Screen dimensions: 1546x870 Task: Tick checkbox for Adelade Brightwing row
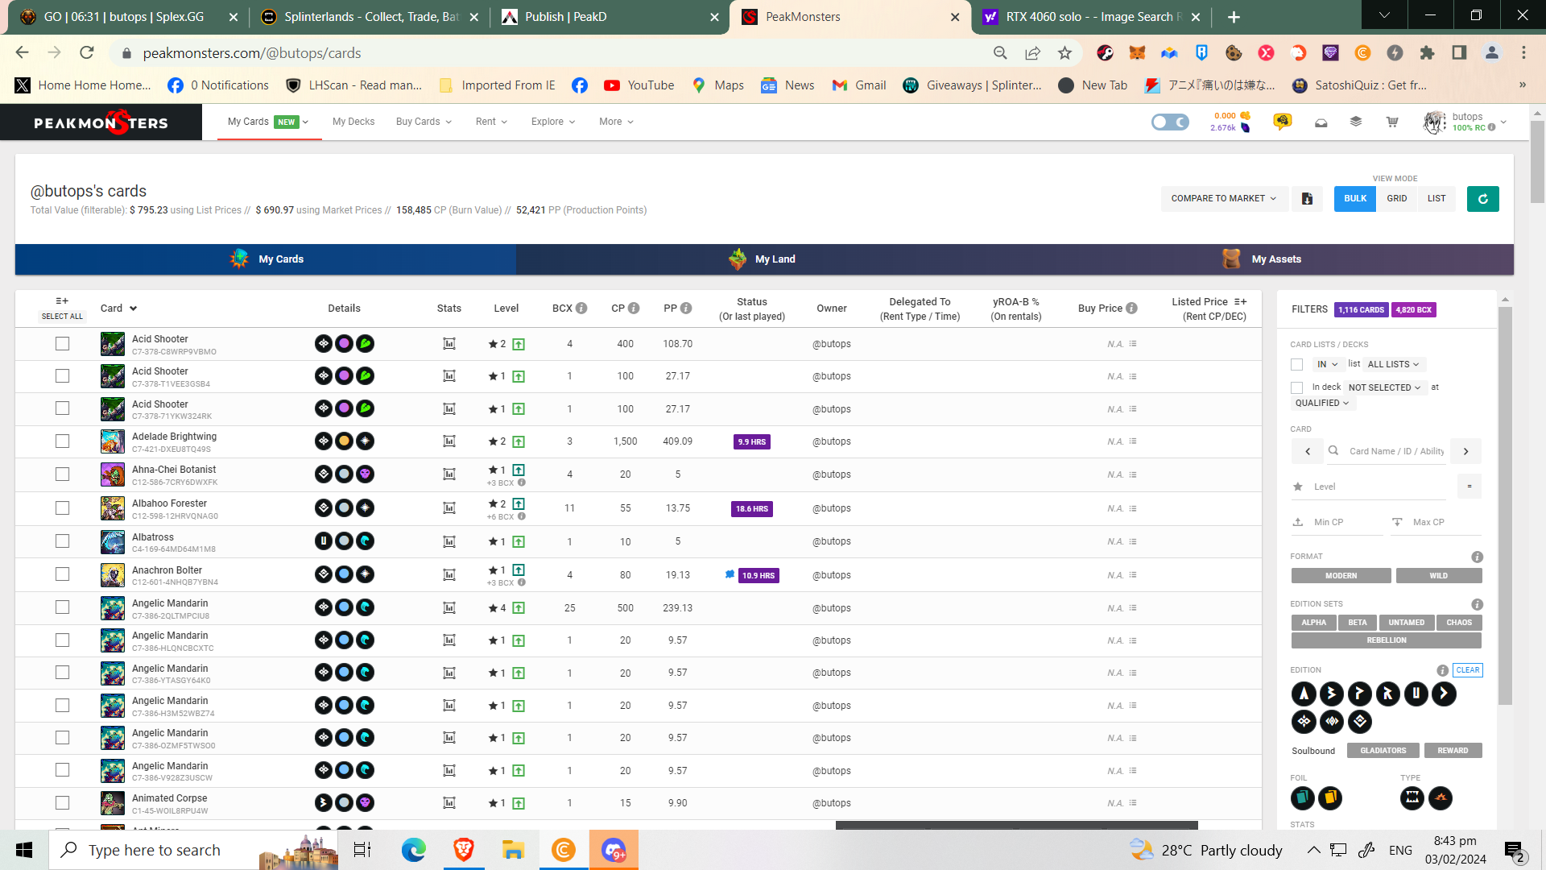(62, 441)
